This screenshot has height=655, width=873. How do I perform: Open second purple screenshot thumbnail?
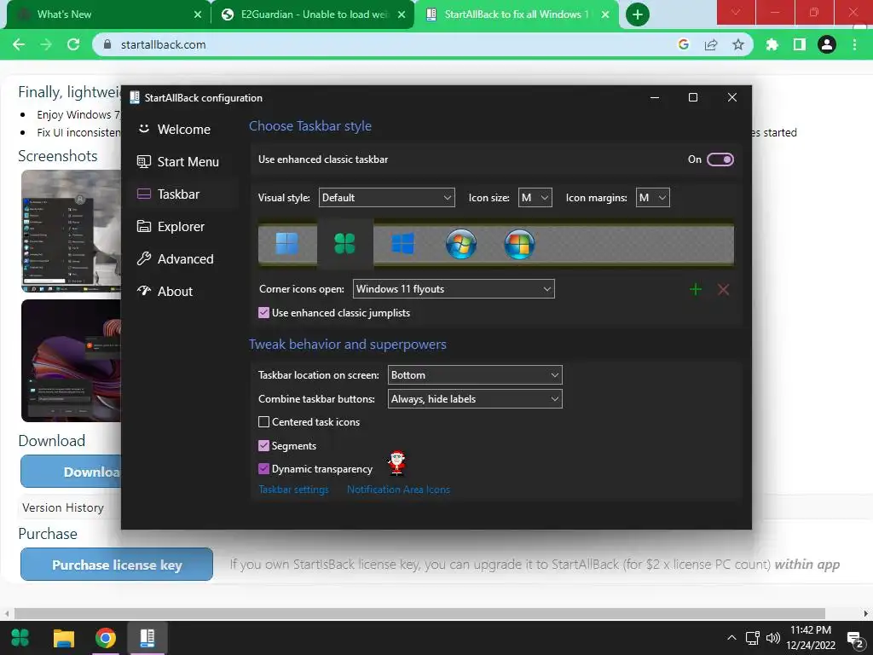click(72, 361)
